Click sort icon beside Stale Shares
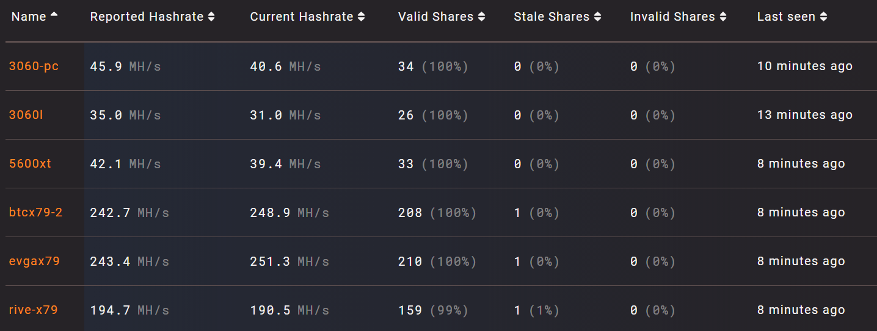Viewport: 877px width, 331px height. click(x=597, y=17)
